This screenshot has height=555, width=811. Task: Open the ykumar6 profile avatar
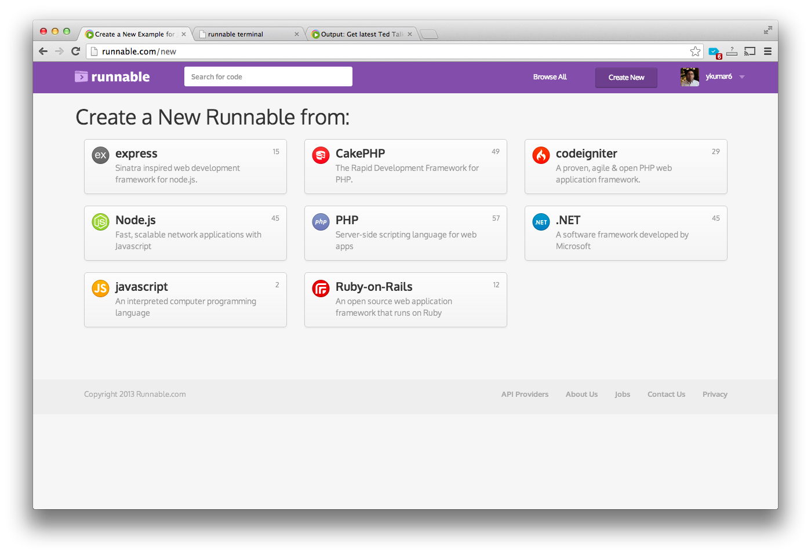[x=689, y=77]
